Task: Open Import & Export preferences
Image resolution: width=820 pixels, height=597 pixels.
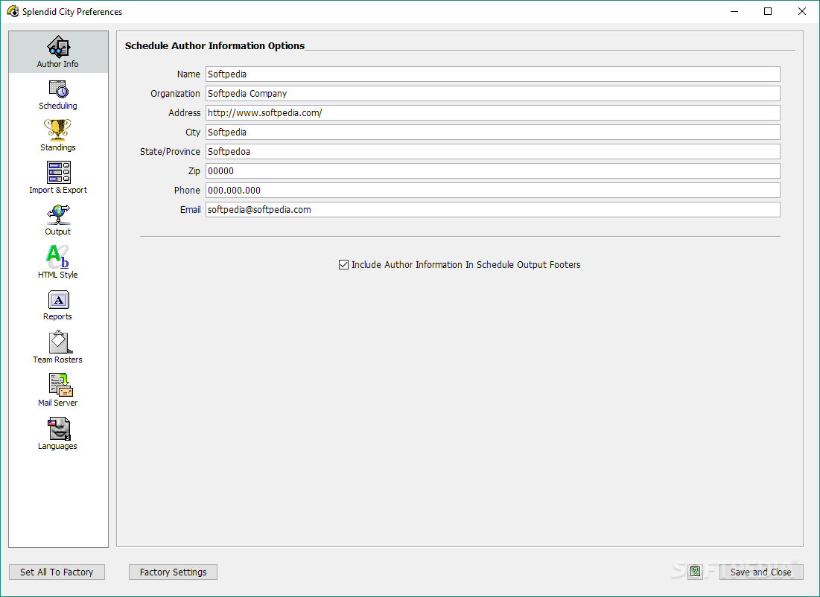Action: click(58, 178)
